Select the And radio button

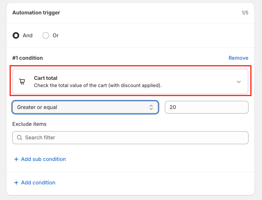point(16,35)
